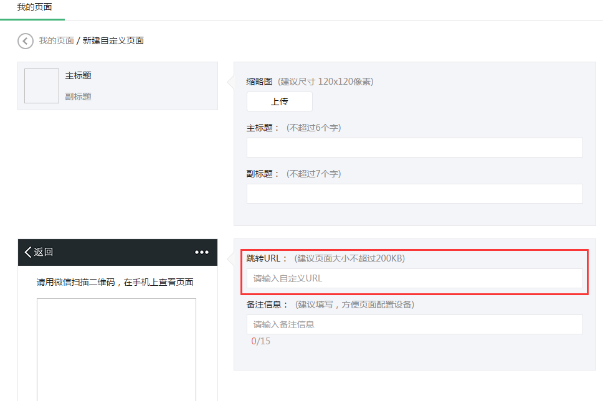Go to 我的页面 breadcrumb link
Image resolution: width=603 pixels, height=401 pixels.
pyautogui.click(x=56, y=40)
